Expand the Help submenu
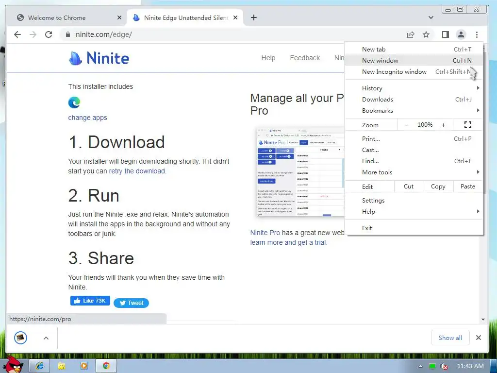The width and height of the screenshot is (497, 373). tap(414, 212)
